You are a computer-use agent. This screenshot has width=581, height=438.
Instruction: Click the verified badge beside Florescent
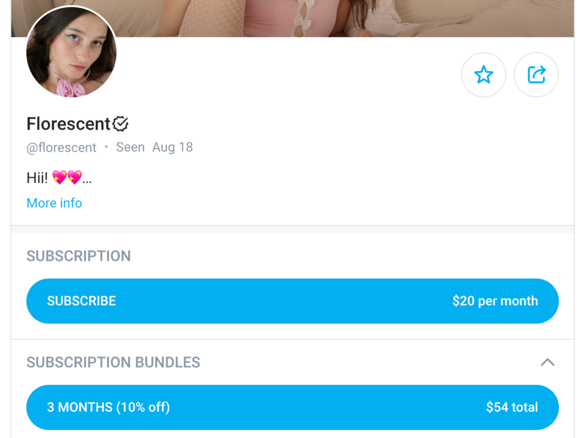point(120,123)
